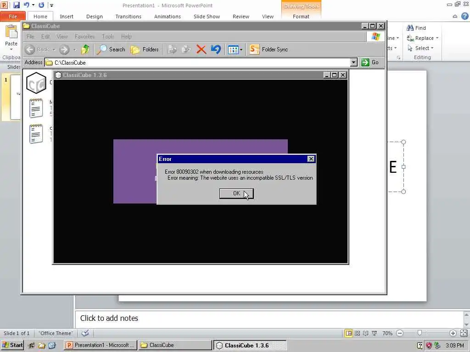Screen dimensions: 470x352
Task: Click the Save icon in PowerPoint's quick access toolbar
Action: point(16,5)
